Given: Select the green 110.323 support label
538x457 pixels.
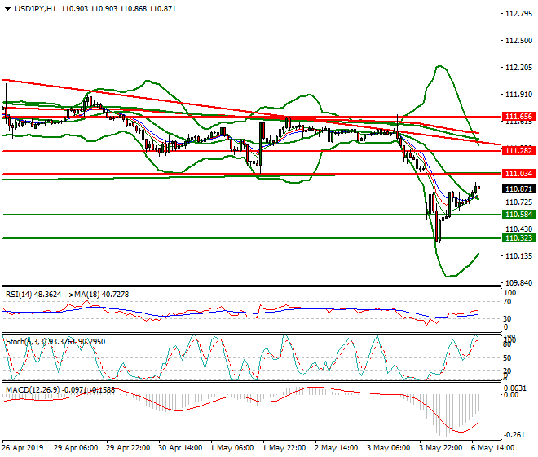Looking at the screenshot, I should 518,238.
